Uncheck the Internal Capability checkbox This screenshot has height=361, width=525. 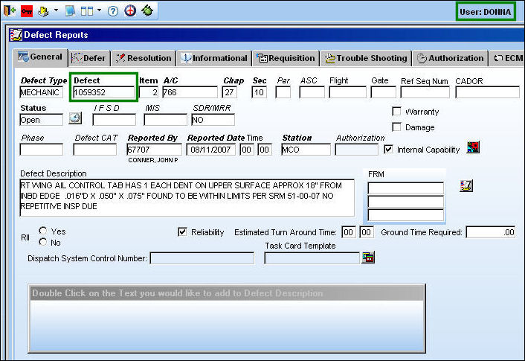coord(388,149)
